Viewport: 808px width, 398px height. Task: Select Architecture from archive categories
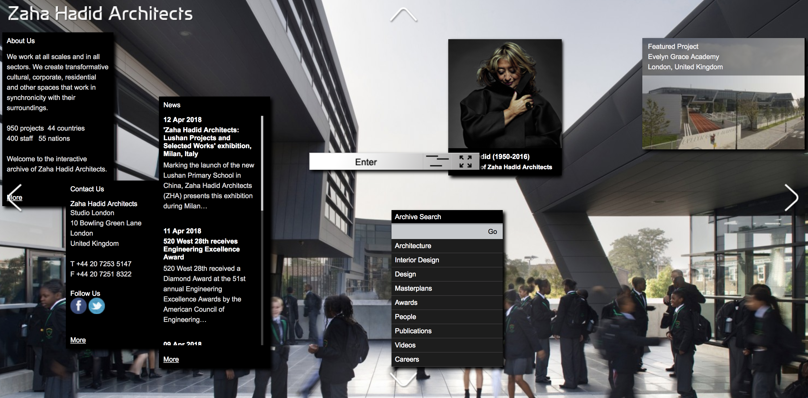click(x=412, y=245)
